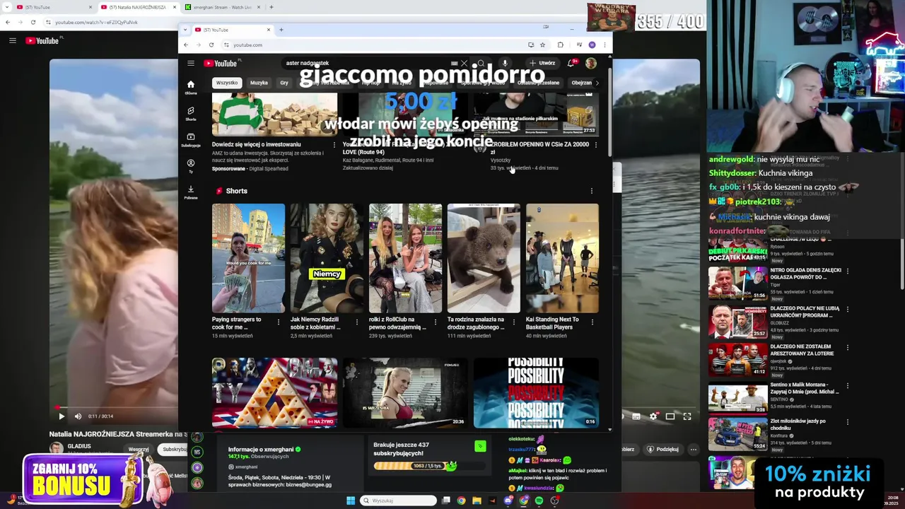Open sidebar video 'NITRO OGLĄDA DENIS ZAŁĘCKI'
The image size is (905, 509).
pos(805,273)
